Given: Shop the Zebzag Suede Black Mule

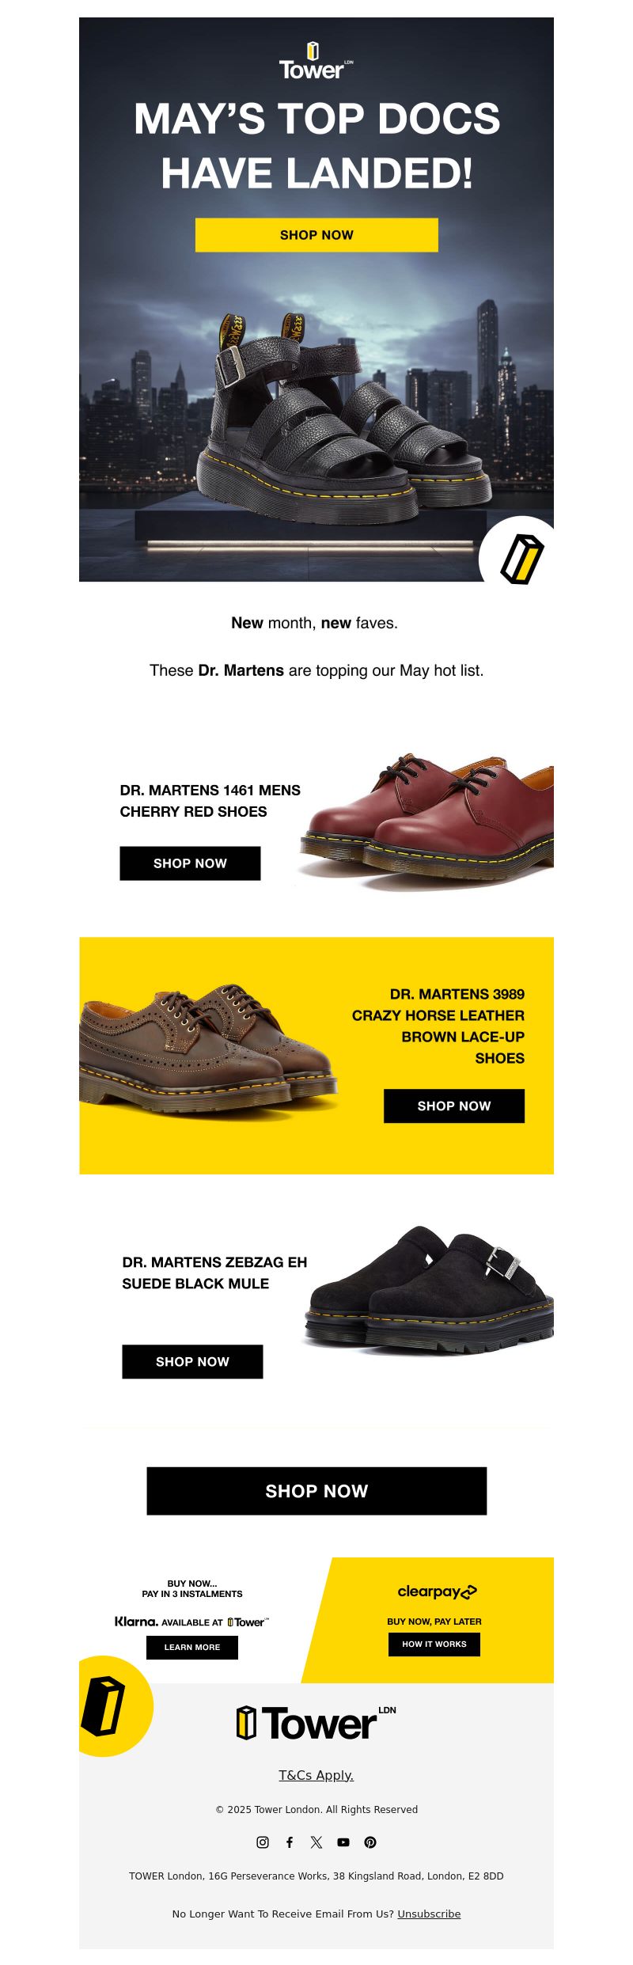Looking at the screenshot, I should (x=192, y=1362).
